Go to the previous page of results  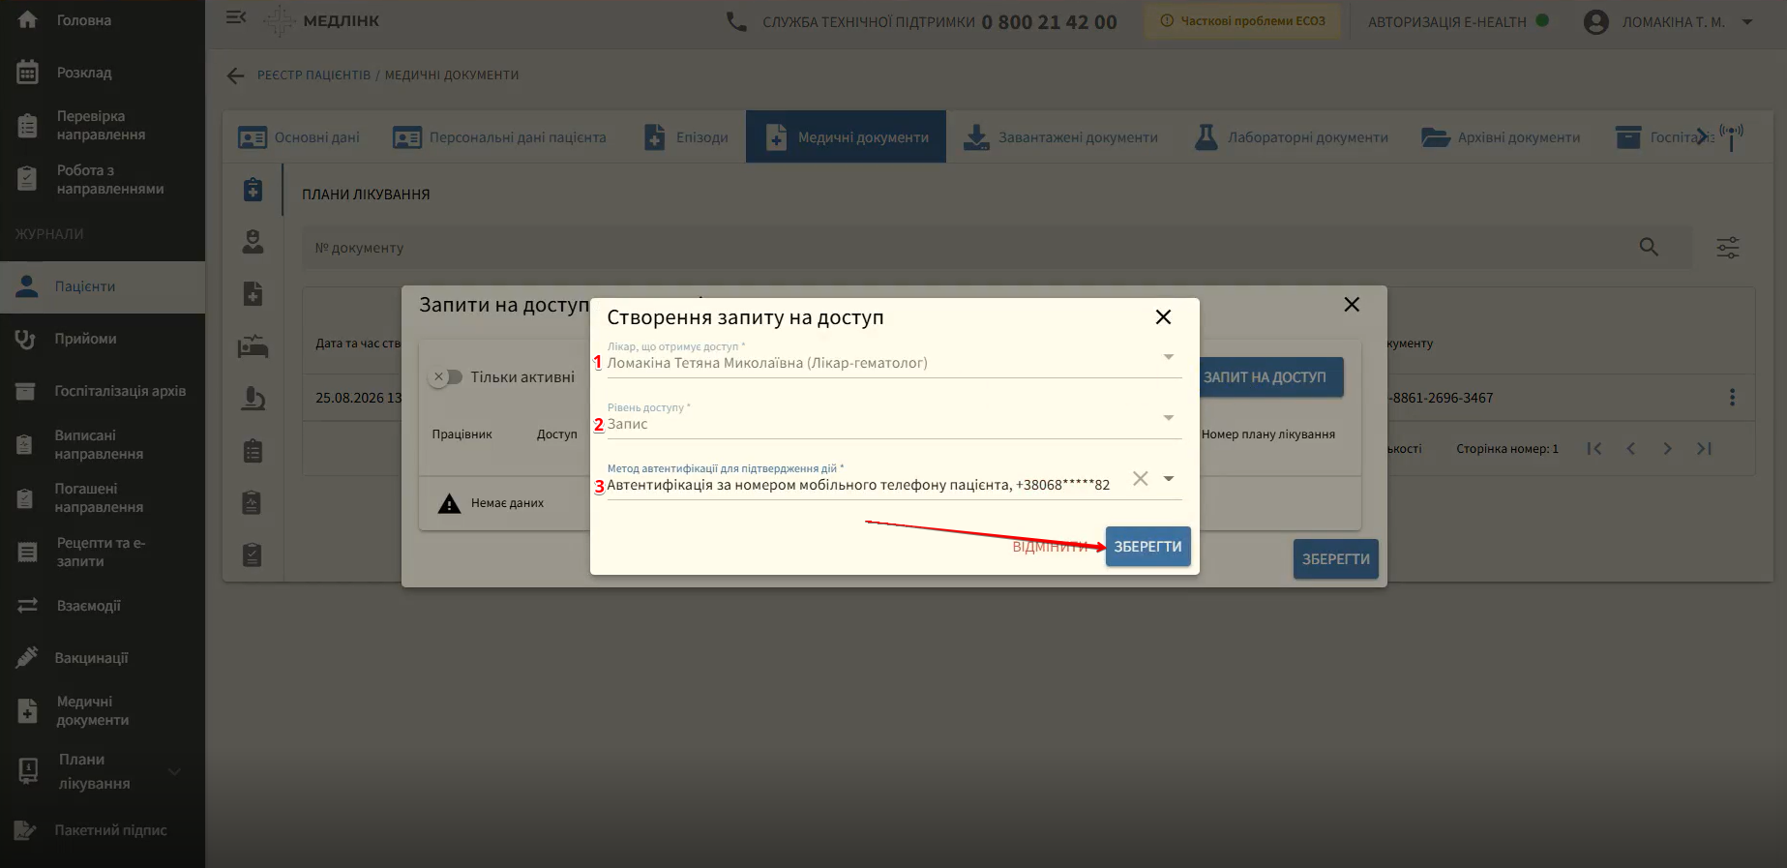tap(1631, 448)
